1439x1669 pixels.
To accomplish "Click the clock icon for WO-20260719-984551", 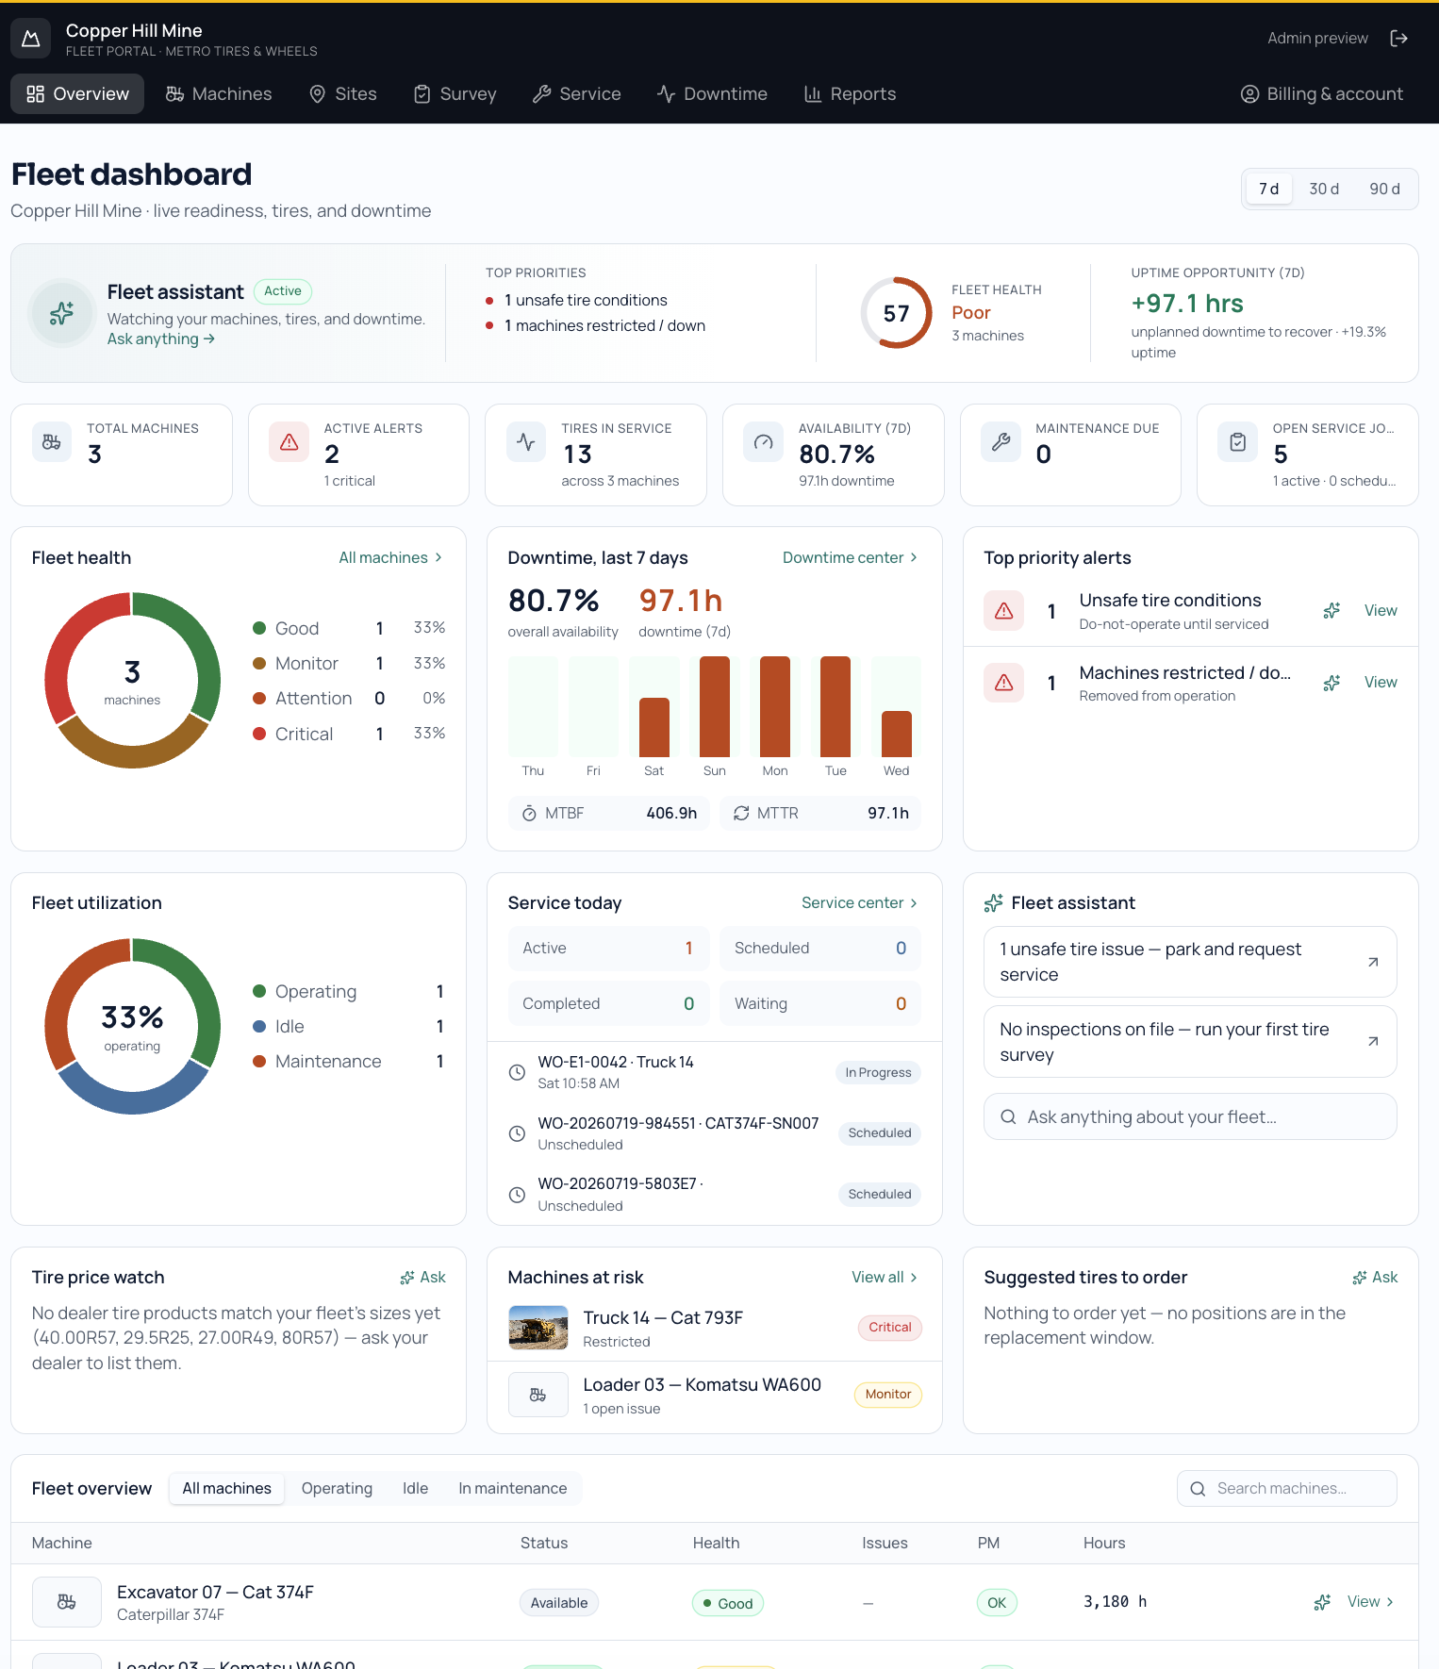I will 517,1133.
